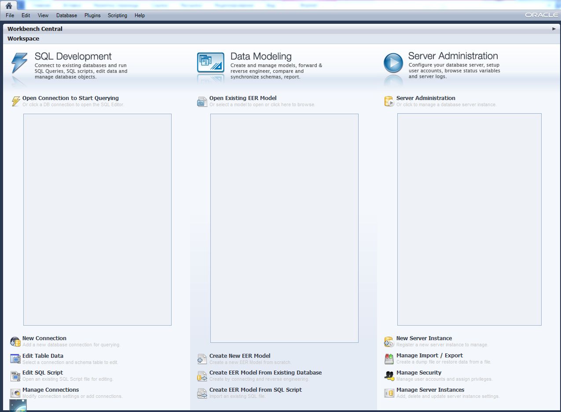Click the Edit SQL Script link
The width and height of the screenshot is (561, 412).
pyautogui.click(x=43, y=373)
